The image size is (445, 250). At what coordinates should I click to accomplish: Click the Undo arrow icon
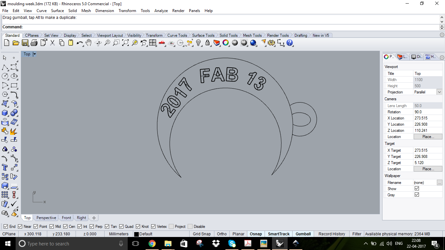[79, 43]
